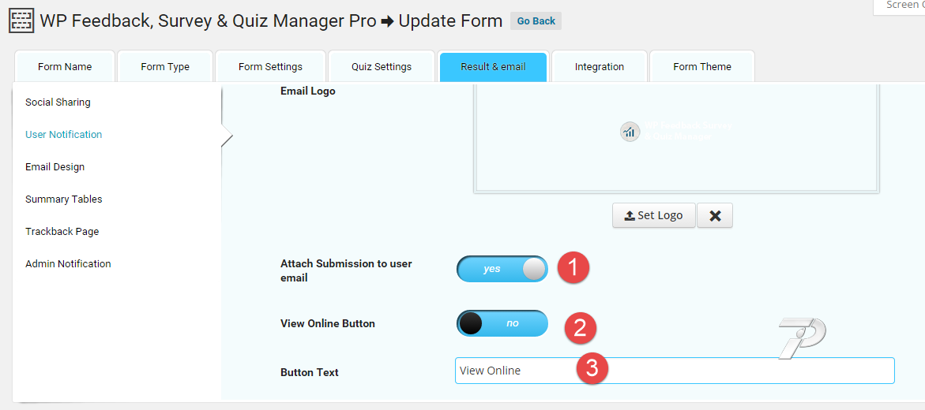Click the plugin logo icon beside the title

(x=21, y=20)
